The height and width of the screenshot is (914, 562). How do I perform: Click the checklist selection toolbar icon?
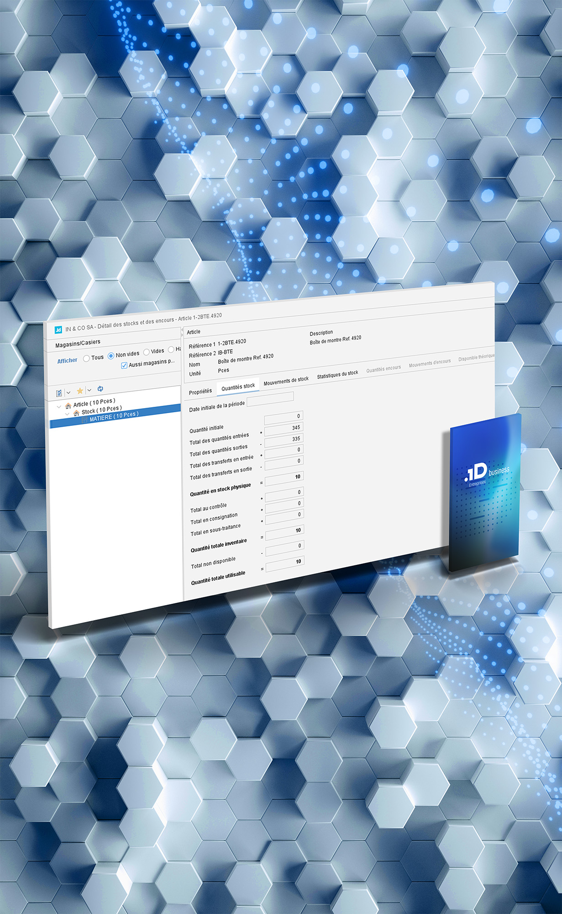[x=59, y=393]
